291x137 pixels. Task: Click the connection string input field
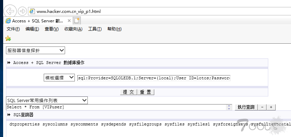[x=154, y=78]
